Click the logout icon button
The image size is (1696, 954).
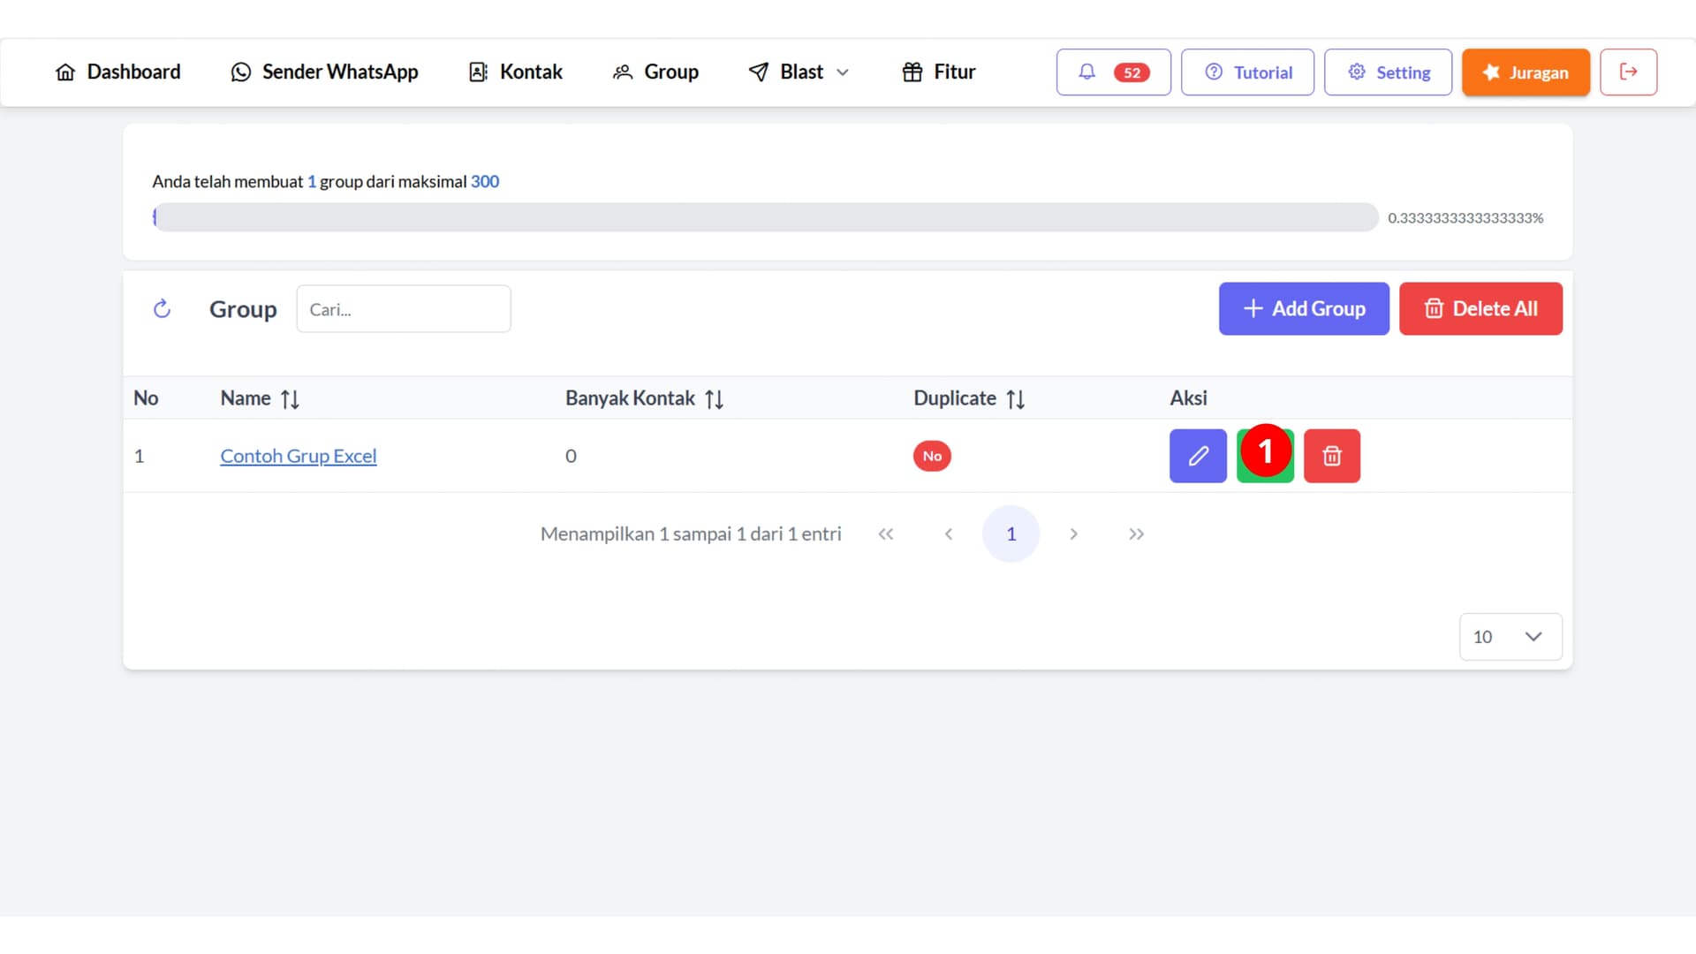click(x=1628, y=72)
